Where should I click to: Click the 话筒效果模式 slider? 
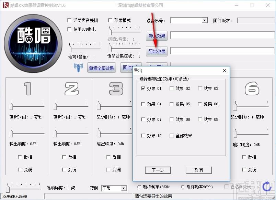click(125, 48)
